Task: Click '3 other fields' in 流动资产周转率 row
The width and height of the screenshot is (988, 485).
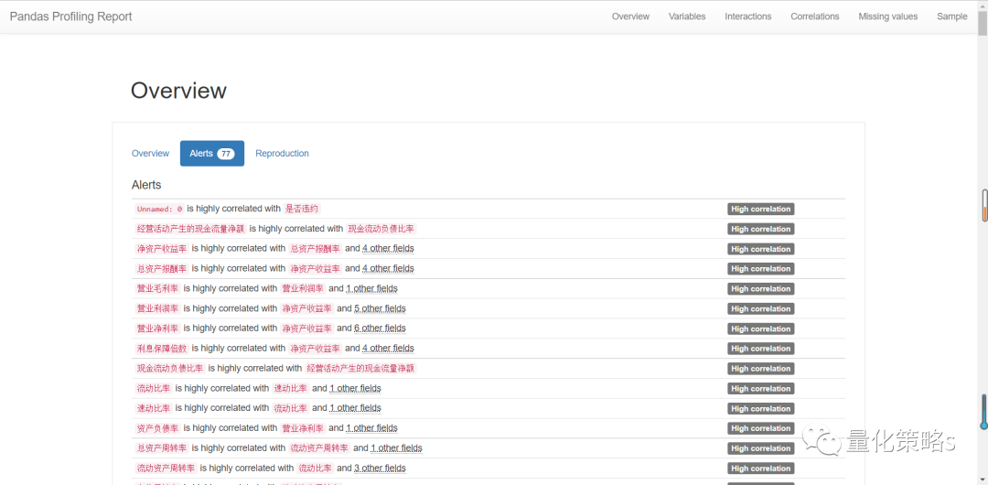Action: coord(380,468)
